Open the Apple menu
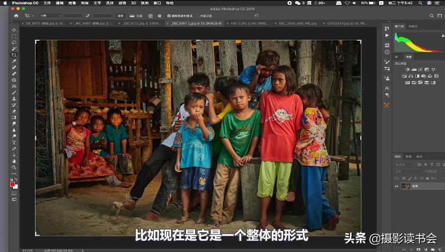 pyautogui.click(x=4, y=3)
